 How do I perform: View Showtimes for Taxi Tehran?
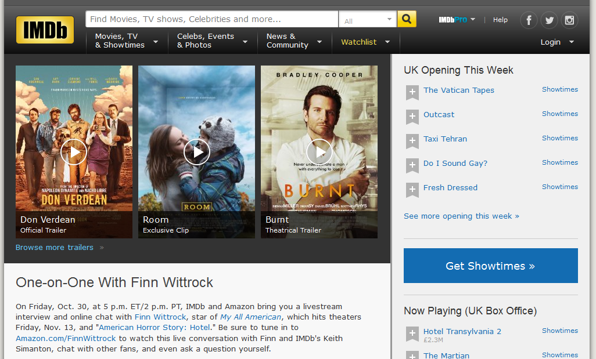pos(560,138)
